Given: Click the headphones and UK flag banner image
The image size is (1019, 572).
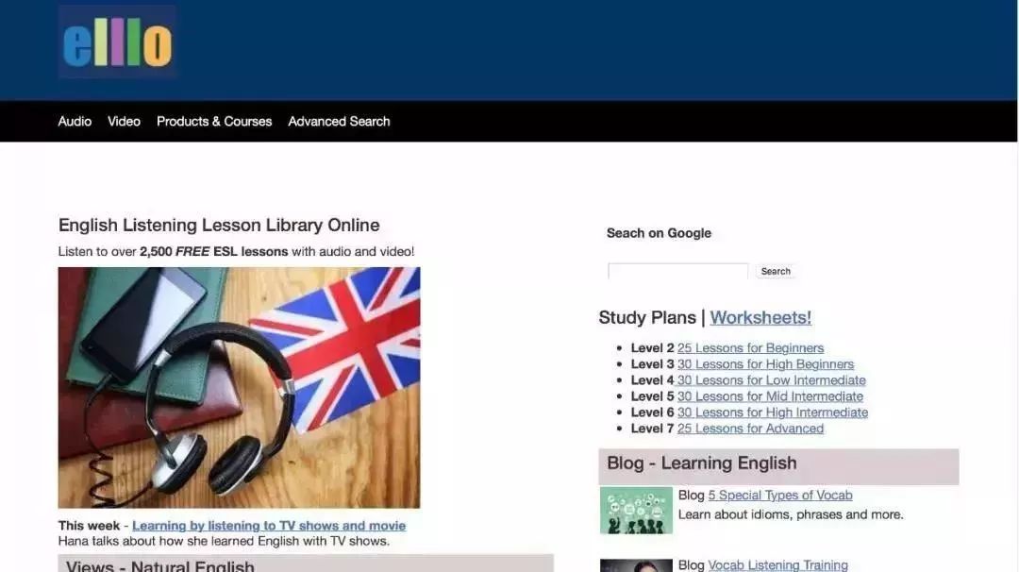Looking at the screenshot, I should click(239, 385).
